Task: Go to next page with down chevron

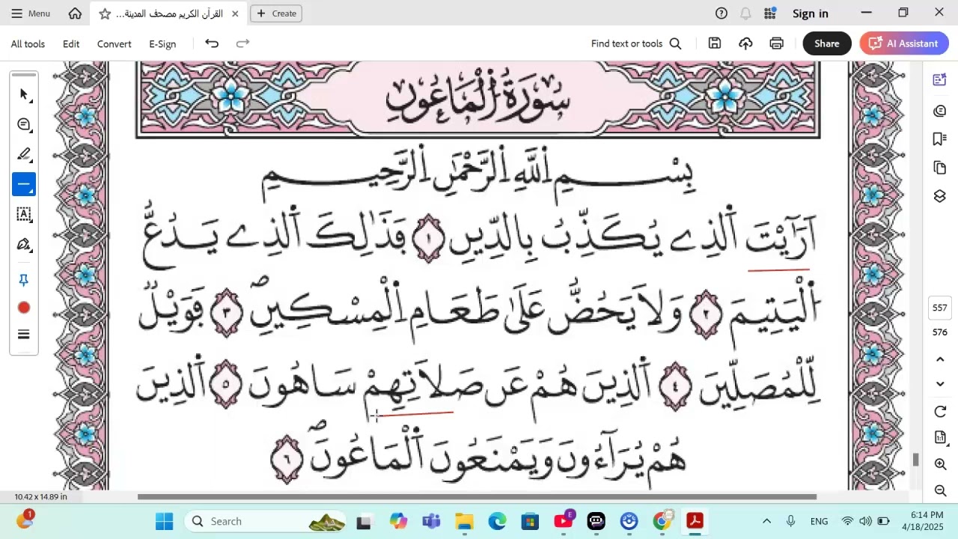Action: pos(941,384)
